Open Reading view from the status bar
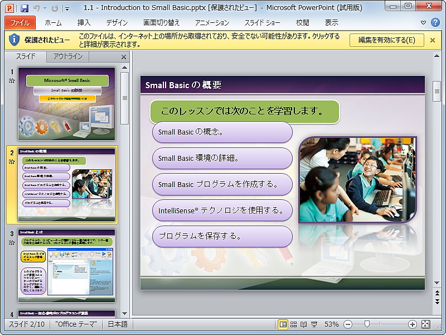The image size is (446, 335). coord(304,323)
